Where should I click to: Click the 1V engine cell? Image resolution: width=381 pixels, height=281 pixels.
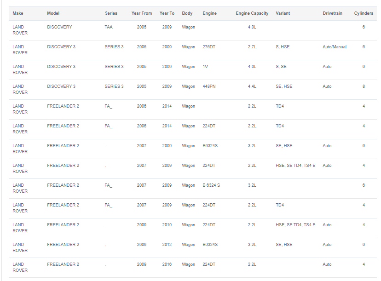205,67
